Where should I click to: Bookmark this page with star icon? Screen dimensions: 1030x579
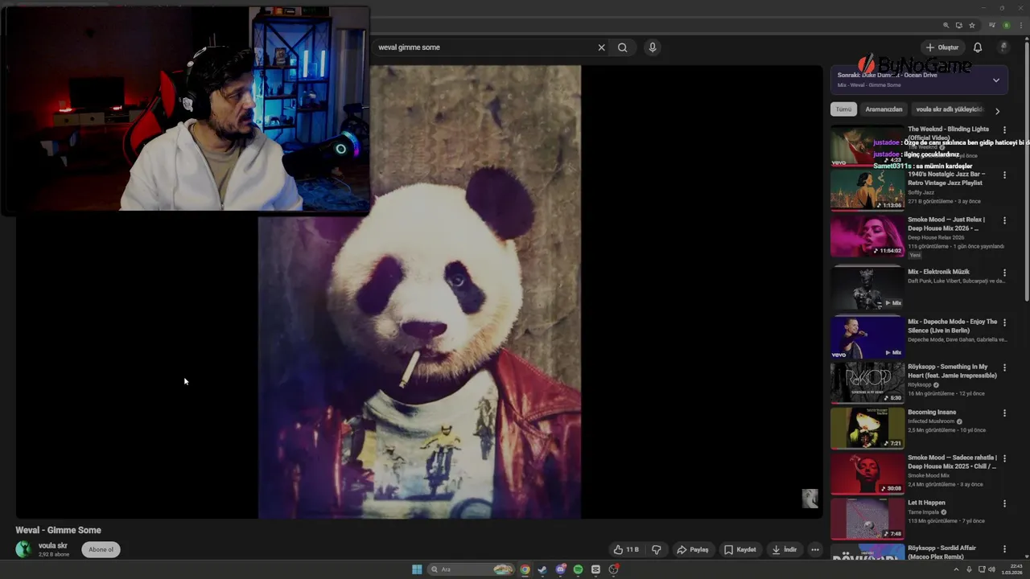971,25
